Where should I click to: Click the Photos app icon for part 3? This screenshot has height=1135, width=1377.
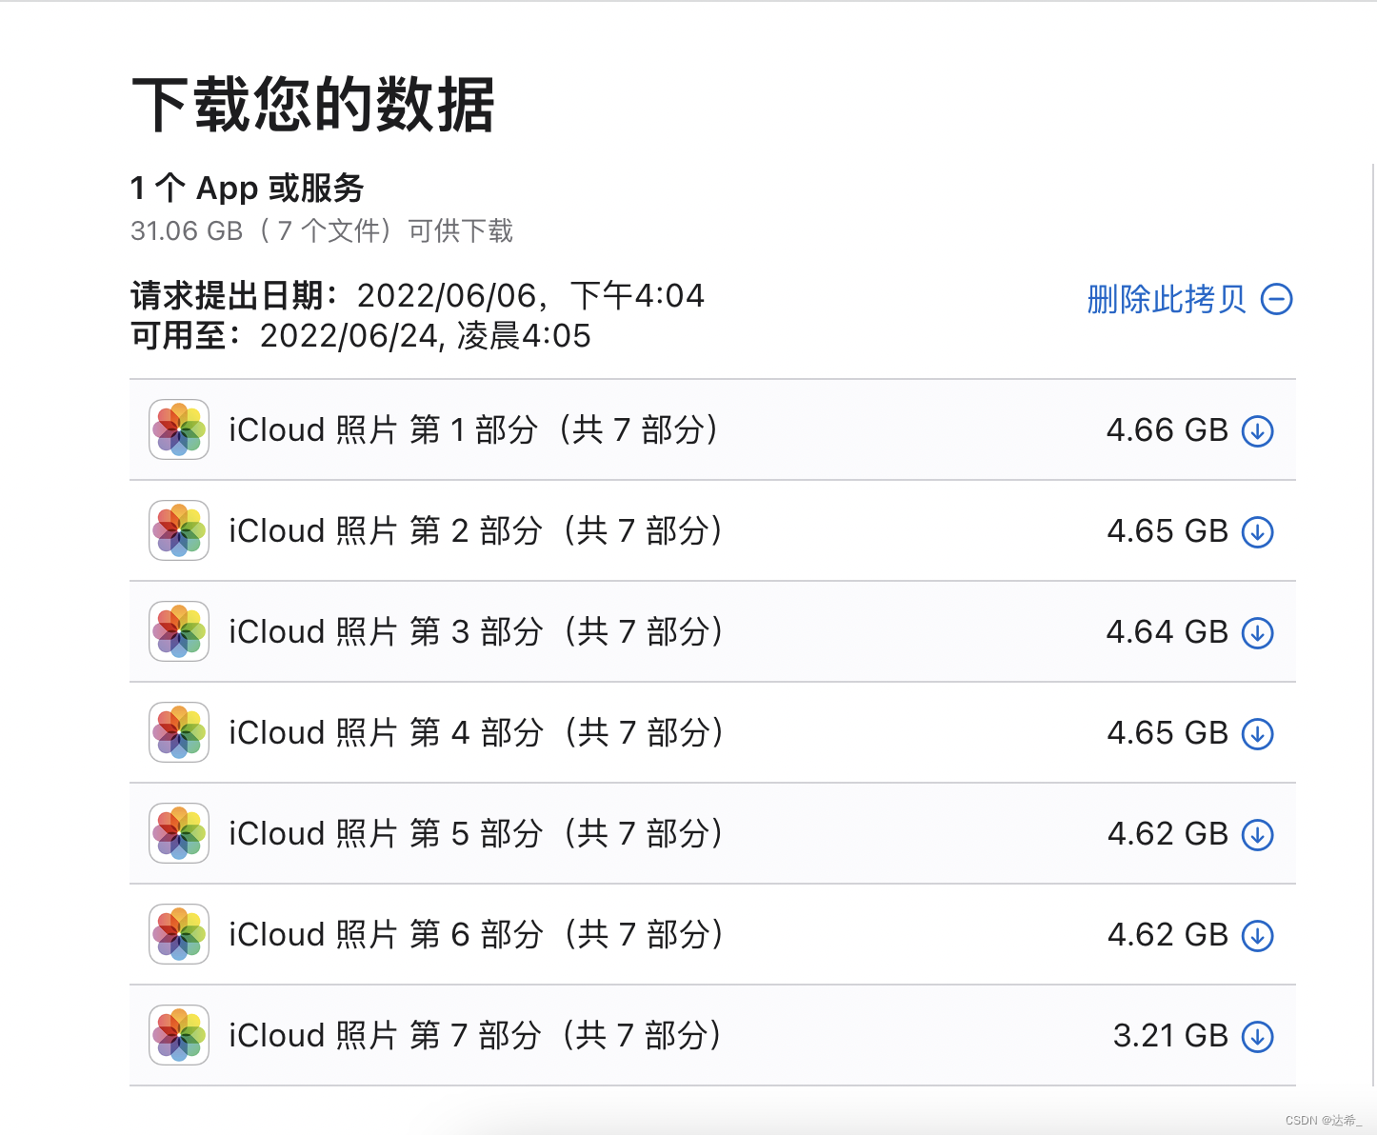179,631
